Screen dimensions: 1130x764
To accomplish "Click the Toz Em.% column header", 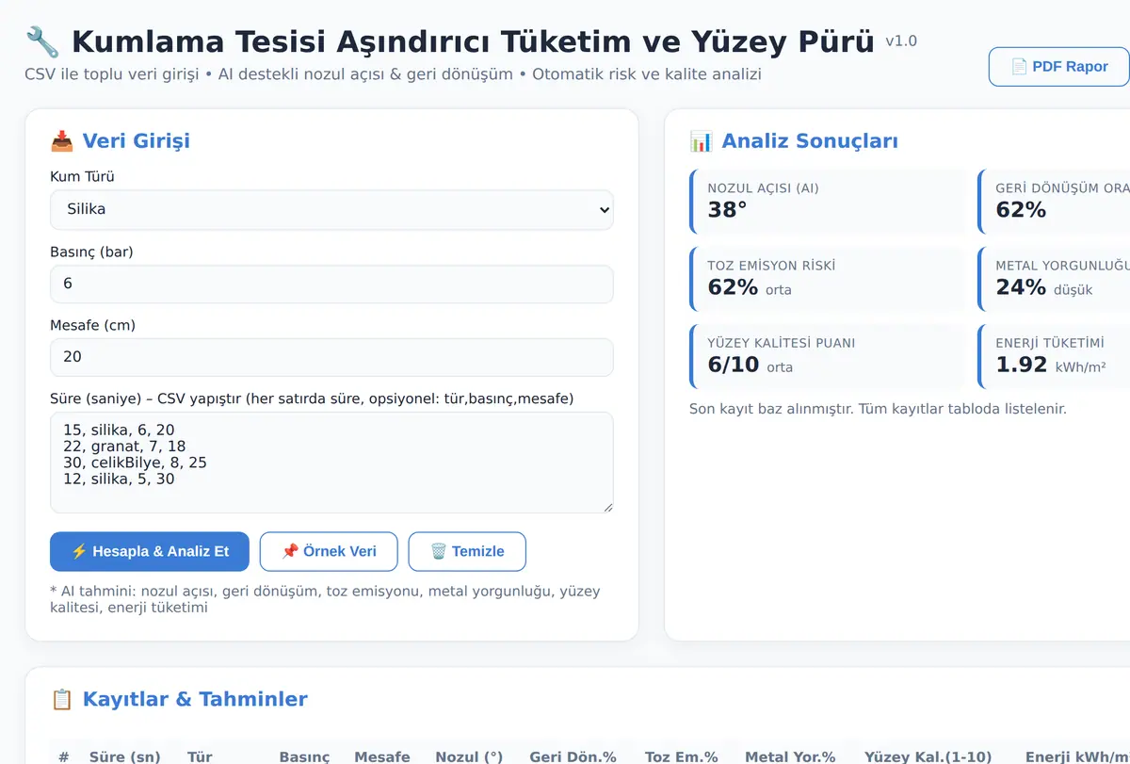I will tap(682, 756).
